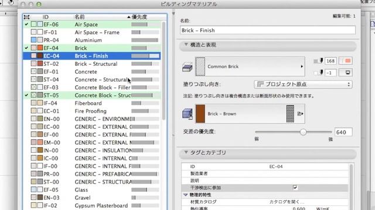Image resolution: width=375 pixels, height=210 pixels.
Task: Toggle checkmark on EF-06 Air Space row
Action: point(26,24)
